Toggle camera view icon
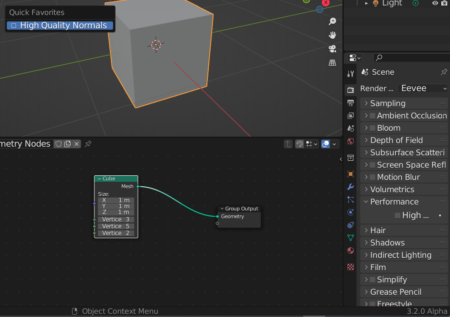The image size is (450, 317). [x=332, y=49]
